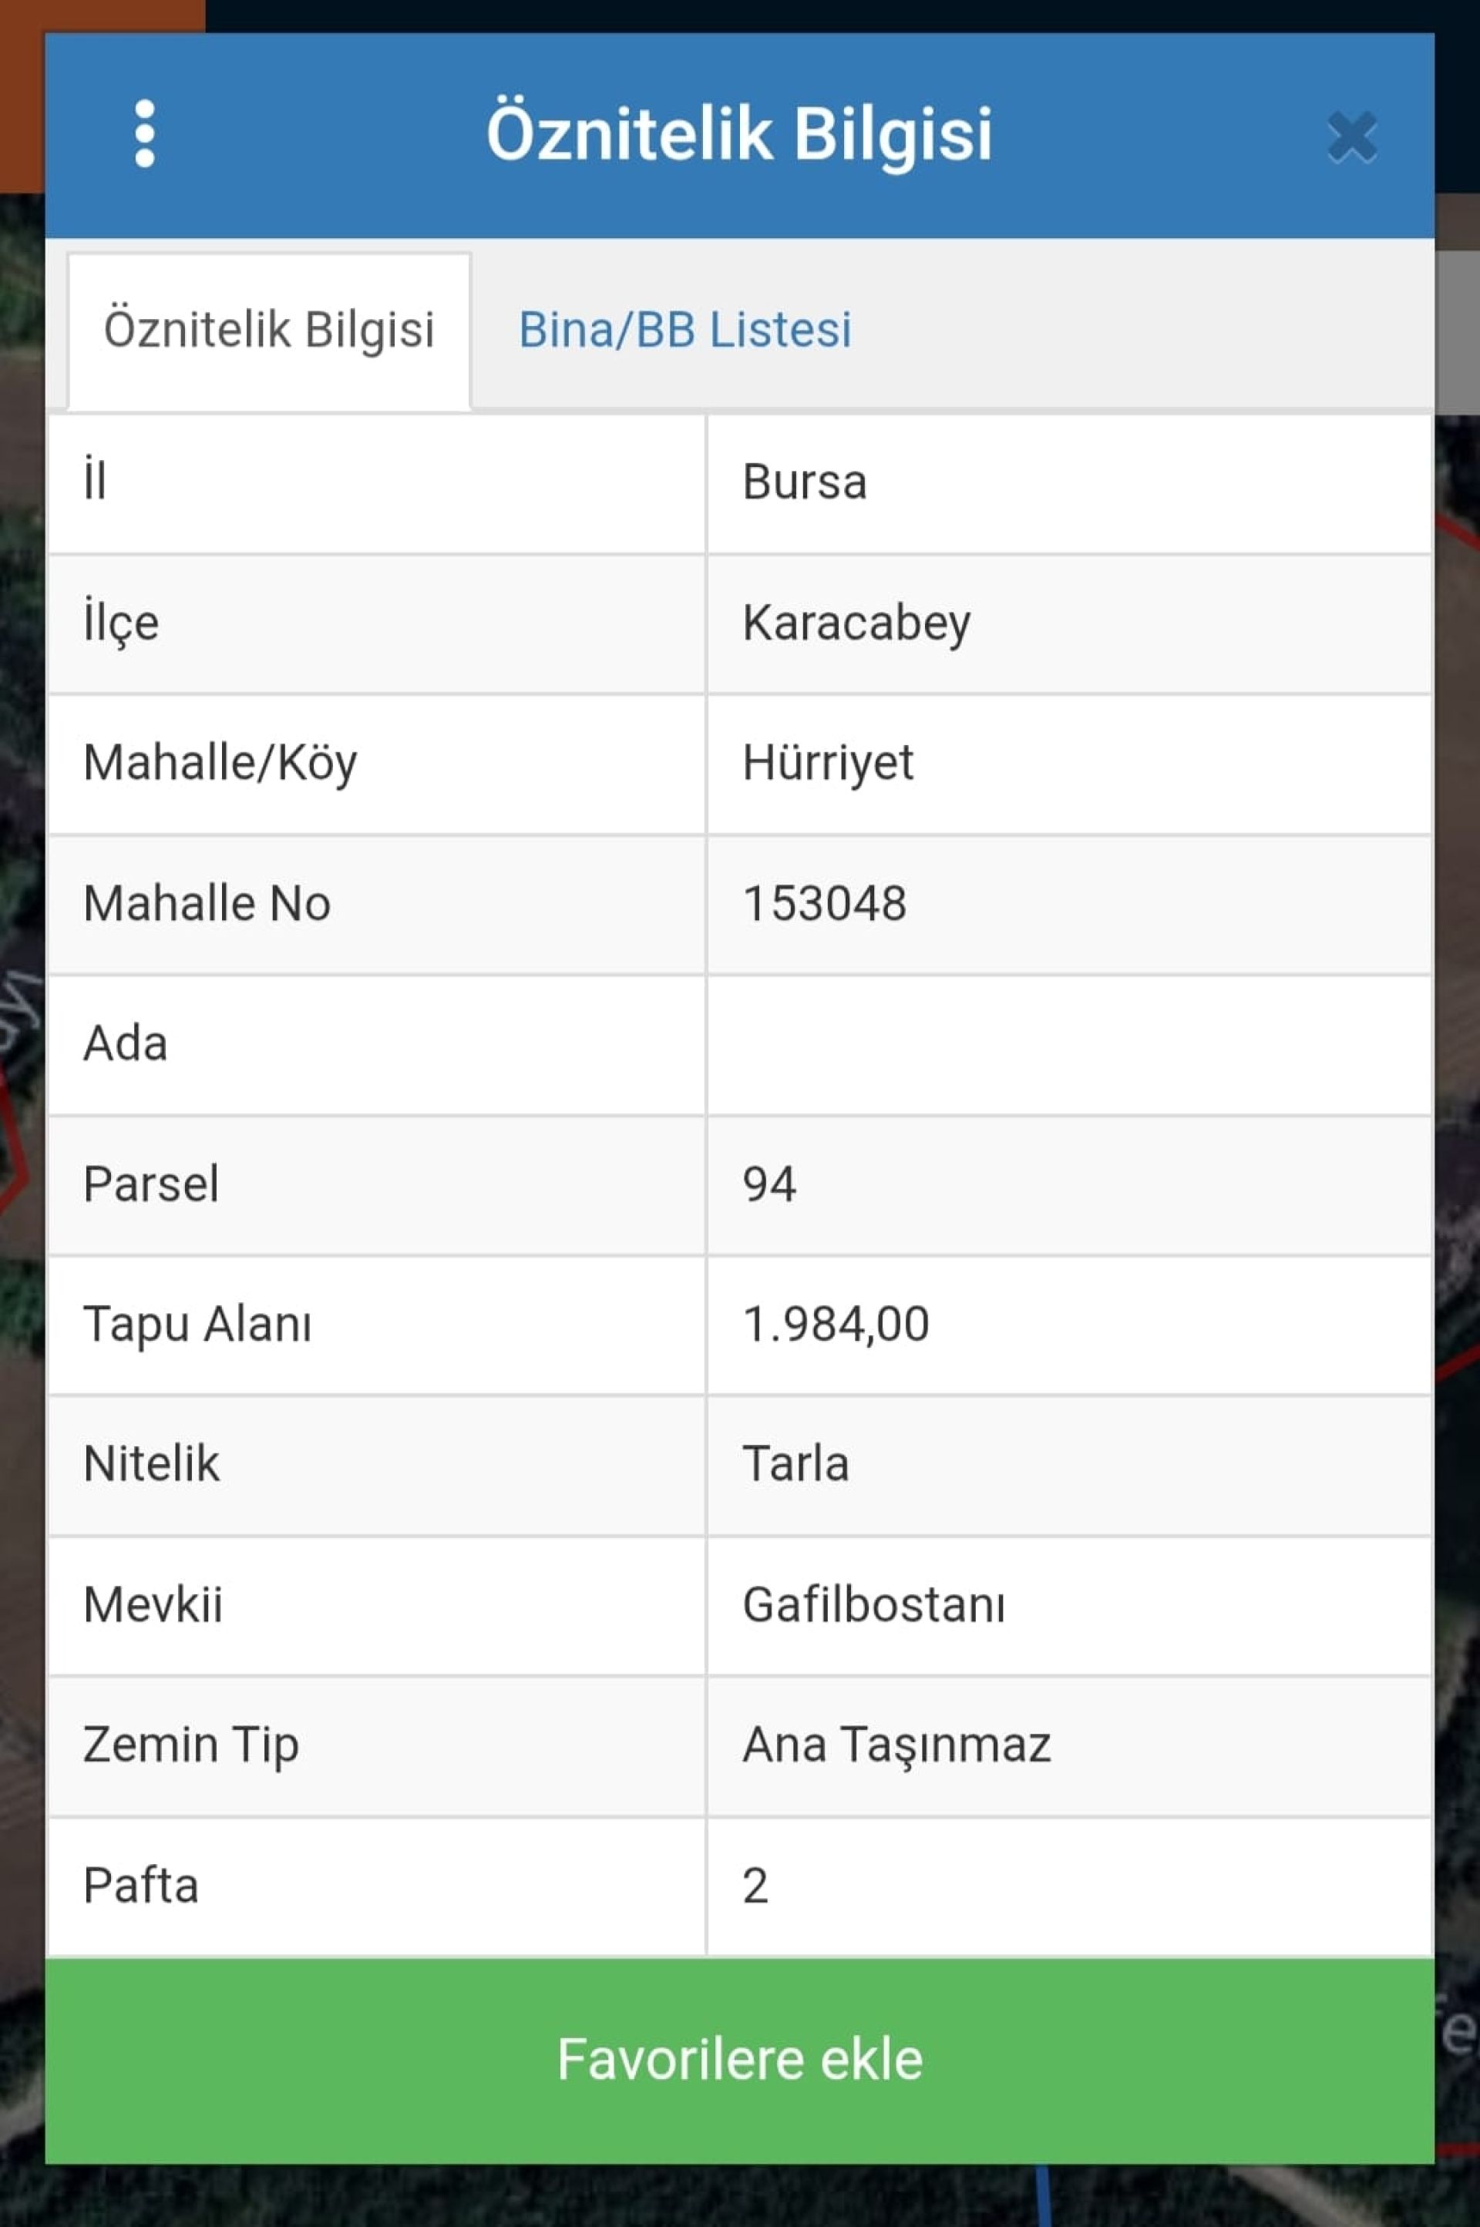The width and height of the screenshot is (1480, 2227).
Task: Click the Bursa province value
Action: click(804, 482)
